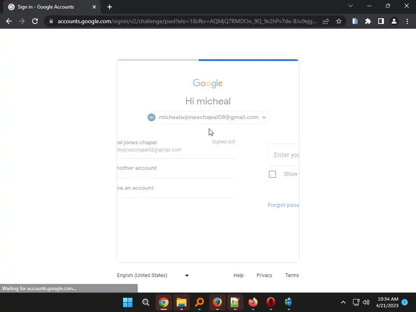Image resolution: width=416 pixels, height=312 pixels.
Task: Open the Chrome profile menu
Action: [x=394, y=21]
